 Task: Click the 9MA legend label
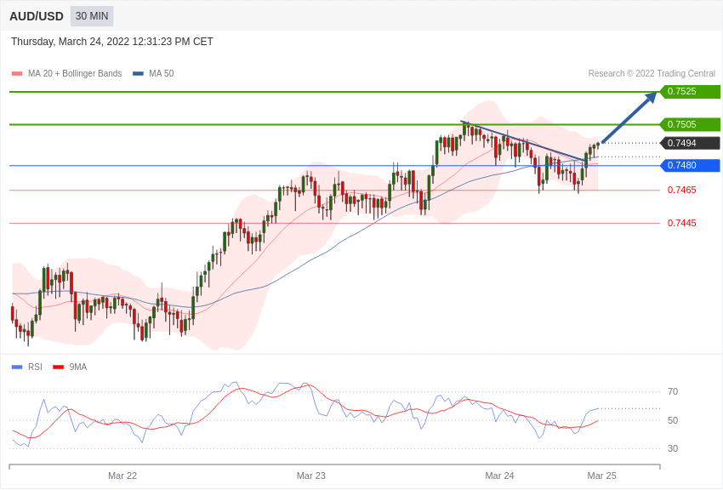click(78, 367)
